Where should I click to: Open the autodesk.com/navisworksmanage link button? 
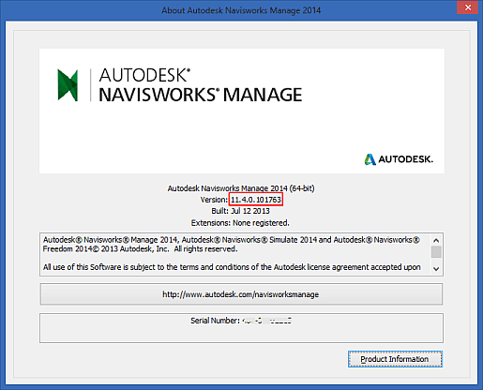click(241, 294)
